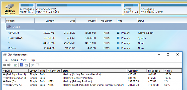
Task: Maximize the Disk Management window
Action: click(168, 55)
